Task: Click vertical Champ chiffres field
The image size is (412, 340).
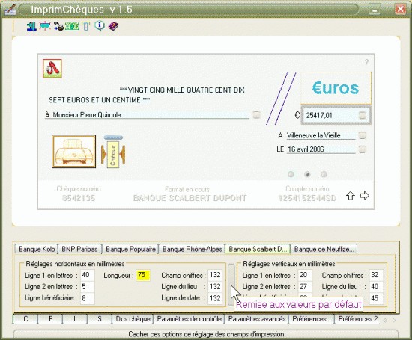Action: coord(376,275)
